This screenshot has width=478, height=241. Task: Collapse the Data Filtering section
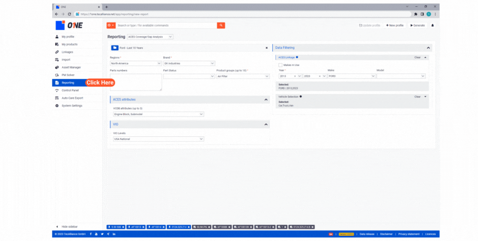tap(428, 48)
